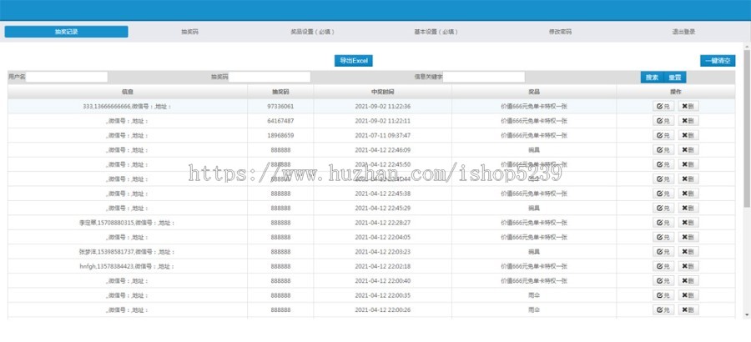
Task: Delete the 22:00:40 record
Action: [x=688, y=280]
